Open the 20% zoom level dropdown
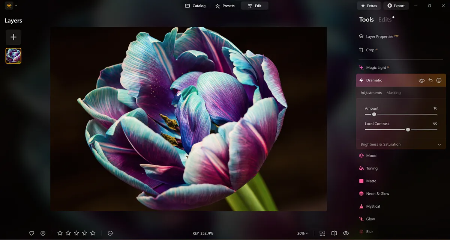The image size is (450, 240). (302, 233)
